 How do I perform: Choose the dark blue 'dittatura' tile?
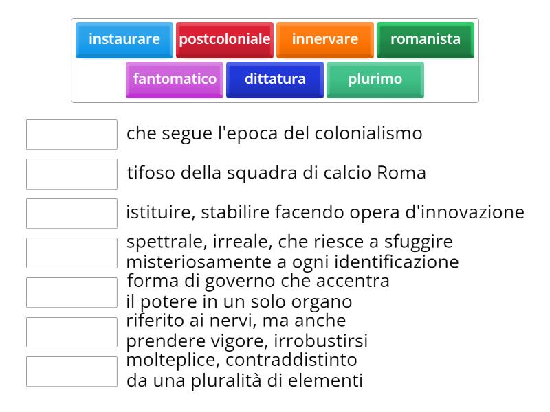tap(275, 79)
